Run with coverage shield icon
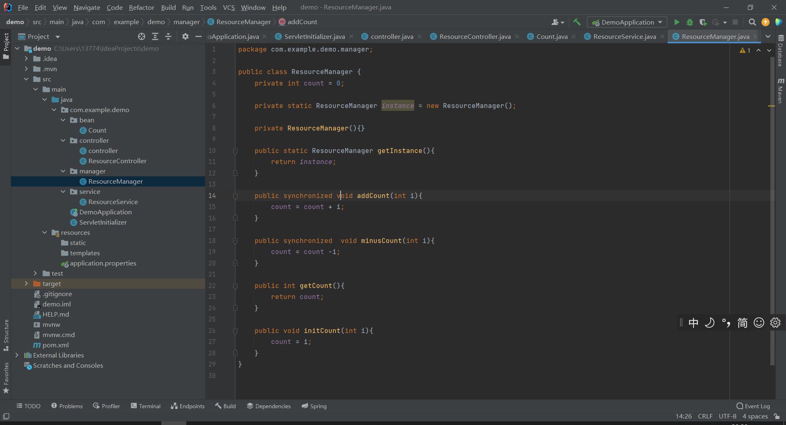Viewport: 786px width, 425px height. [703, 22]
